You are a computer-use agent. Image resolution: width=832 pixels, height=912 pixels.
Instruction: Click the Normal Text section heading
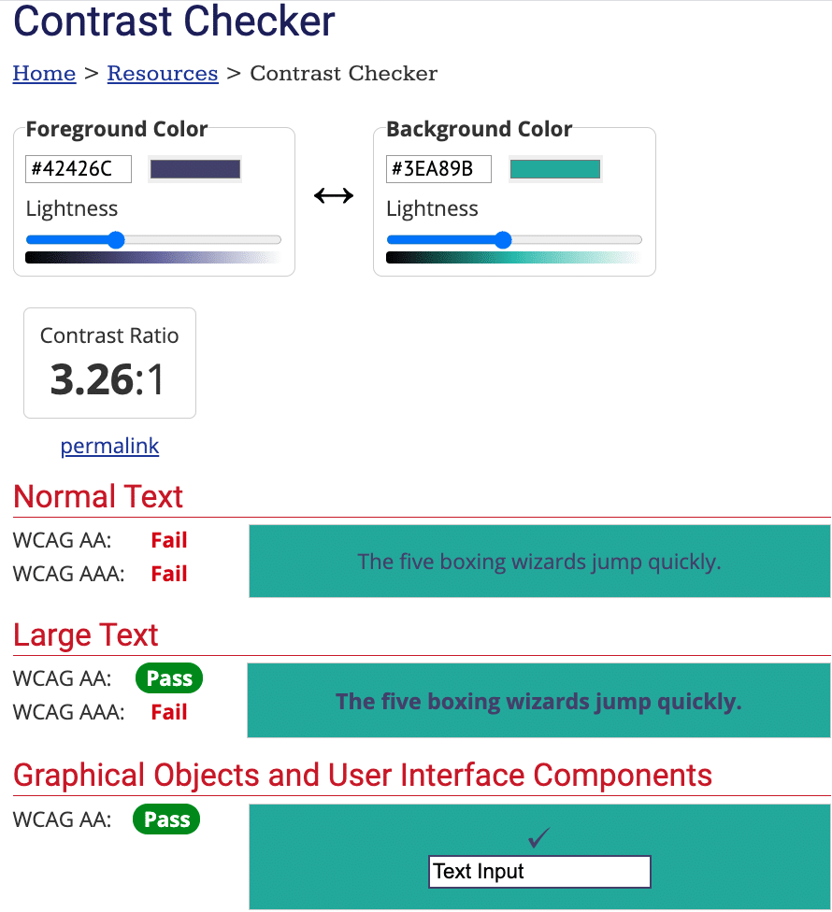tap(97, 496)
